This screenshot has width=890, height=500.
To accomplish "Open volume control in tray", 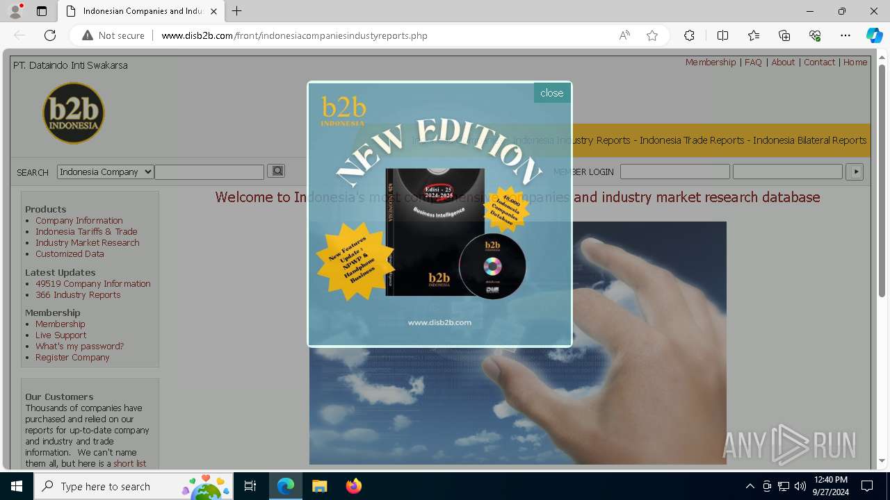I will coord(800,486).
